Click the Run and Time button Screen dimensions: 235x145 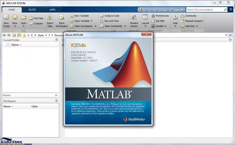[x=109, y=21]
